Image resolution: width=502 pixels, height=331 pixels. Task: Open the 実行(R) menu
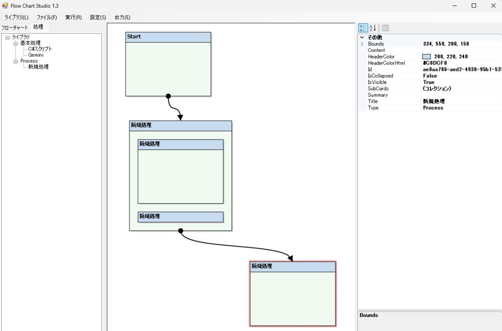[x=73, y=17]
